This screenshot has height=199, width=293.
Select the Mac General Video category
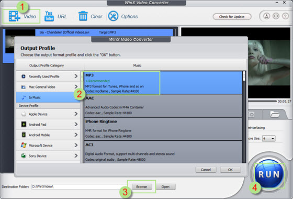(48, 87)
